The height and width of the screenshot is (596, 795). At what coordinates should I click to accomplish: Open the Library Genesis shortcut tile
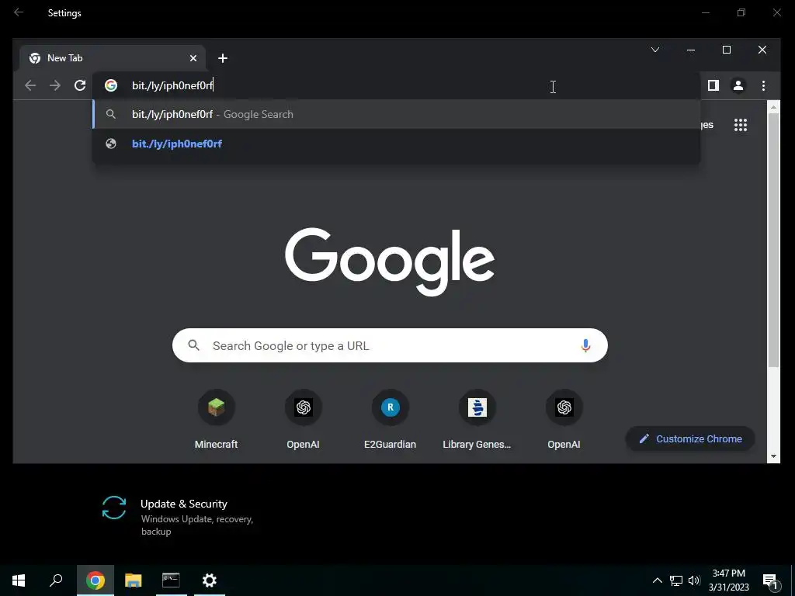[x=477, y=420]
